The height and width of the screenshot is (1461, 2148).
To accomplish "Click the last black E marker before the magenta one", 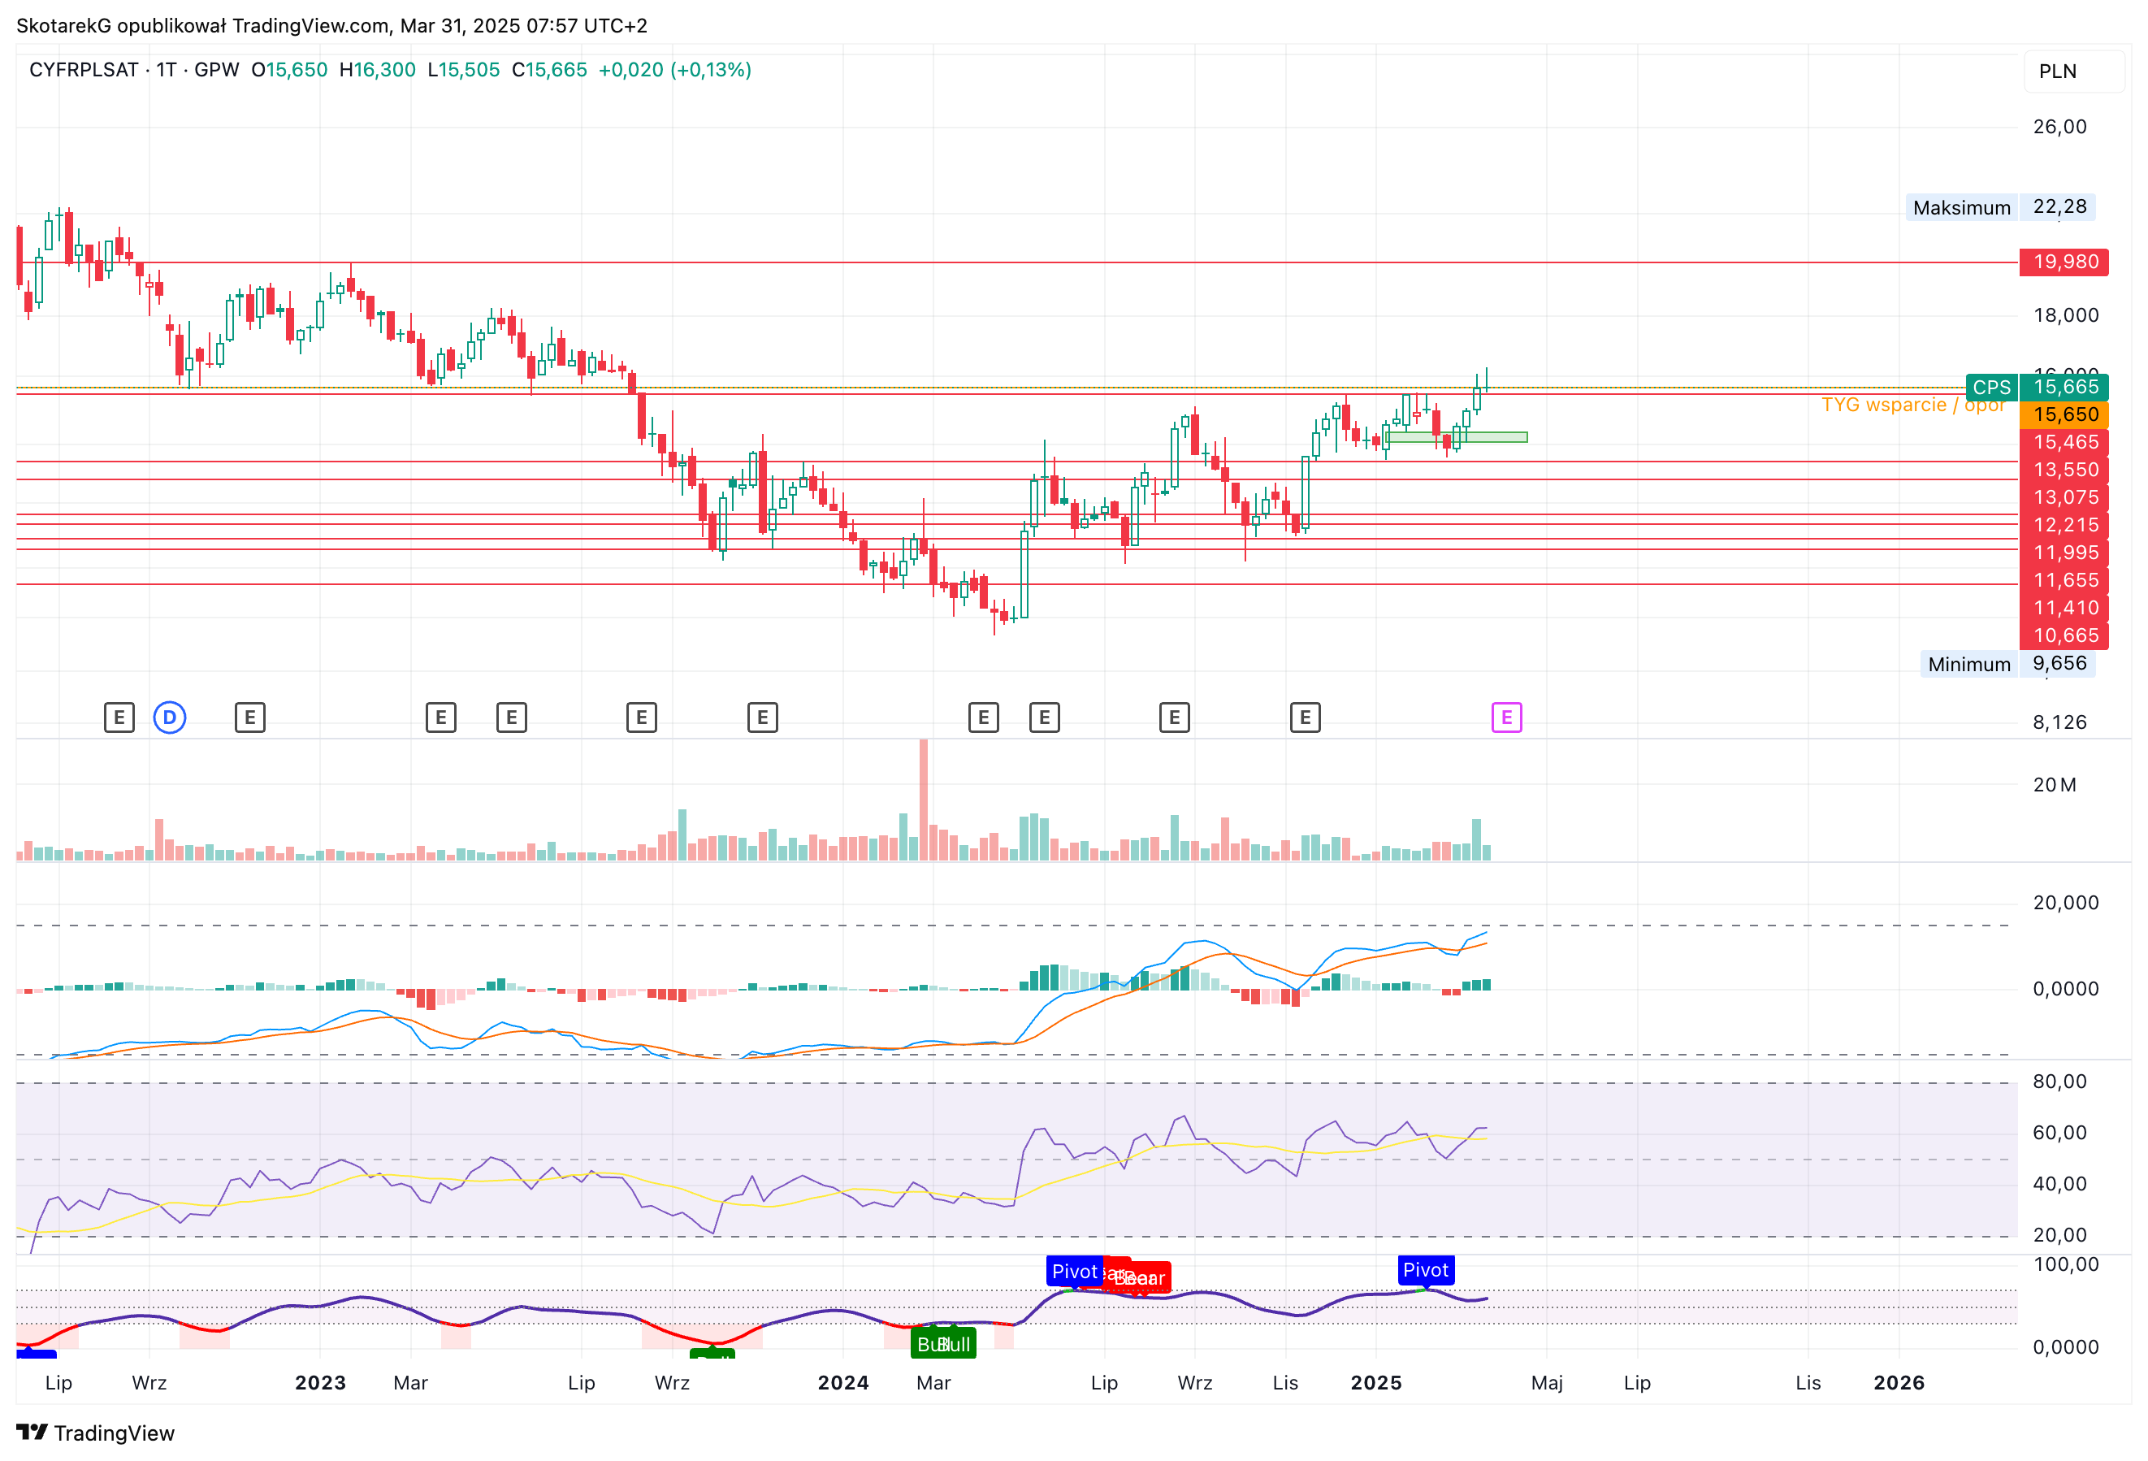I will coord(1305,717).
